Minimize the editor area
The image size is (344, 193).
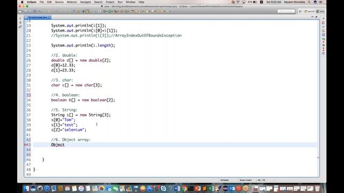[x=312, y=17]
